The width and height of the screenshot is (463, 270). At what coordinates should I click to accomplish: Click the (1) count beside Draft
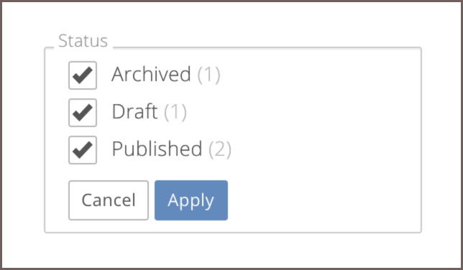(x=175, y=112)
